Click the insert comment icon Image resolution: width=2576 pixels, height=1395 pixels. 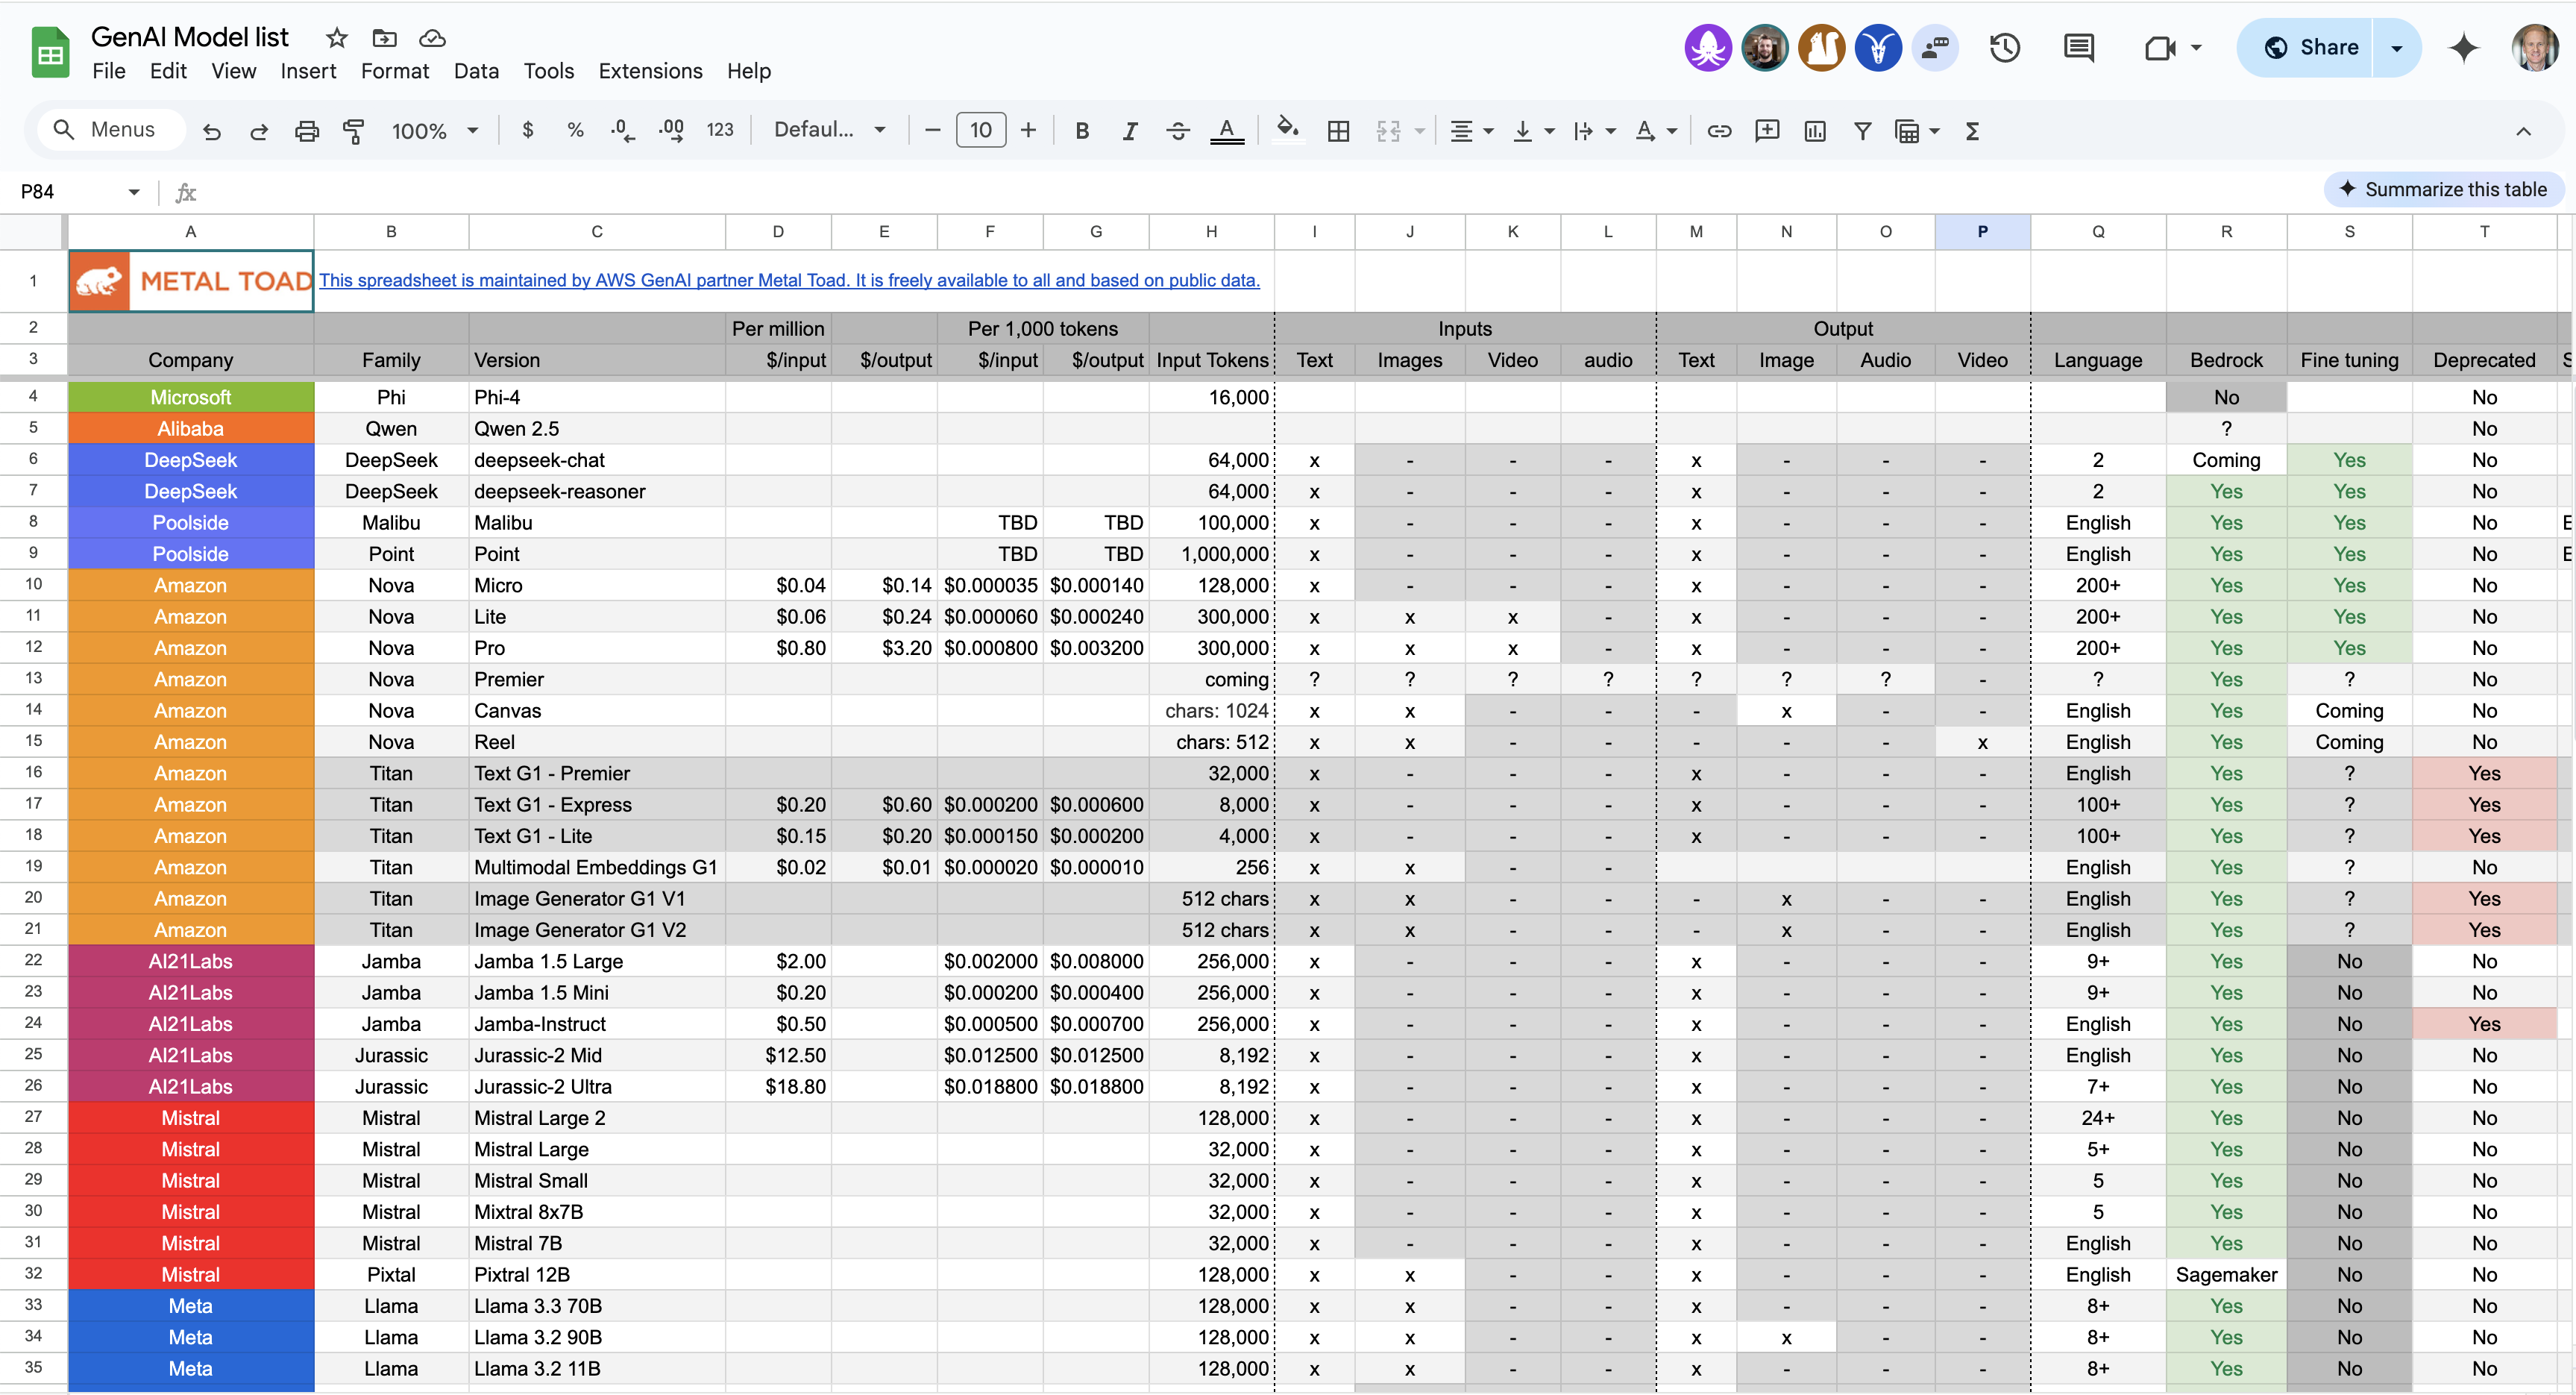(1767, 130)
